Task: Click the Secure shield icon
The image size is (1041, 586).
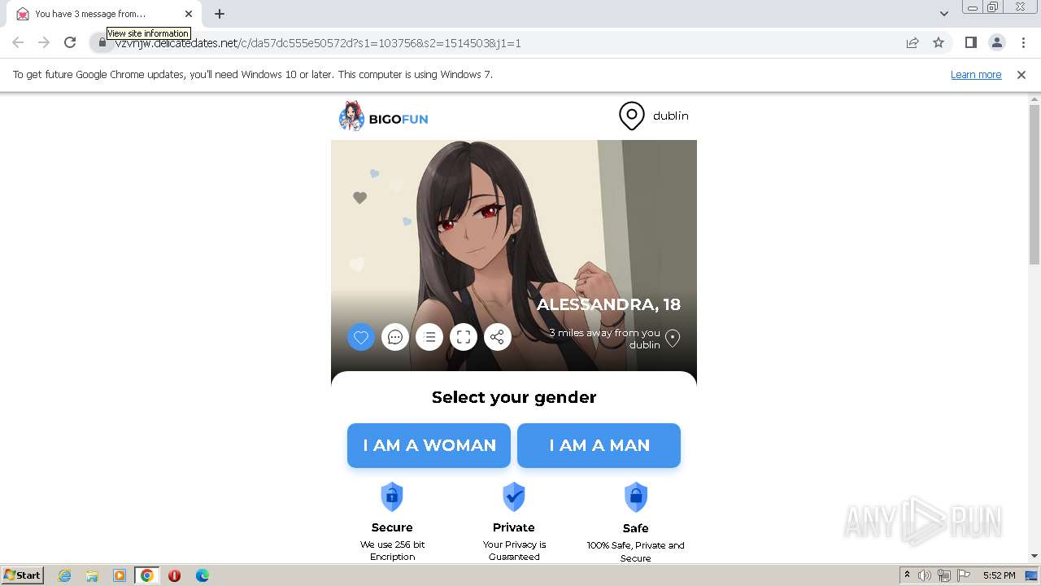Action: click(x=392, y=496)
